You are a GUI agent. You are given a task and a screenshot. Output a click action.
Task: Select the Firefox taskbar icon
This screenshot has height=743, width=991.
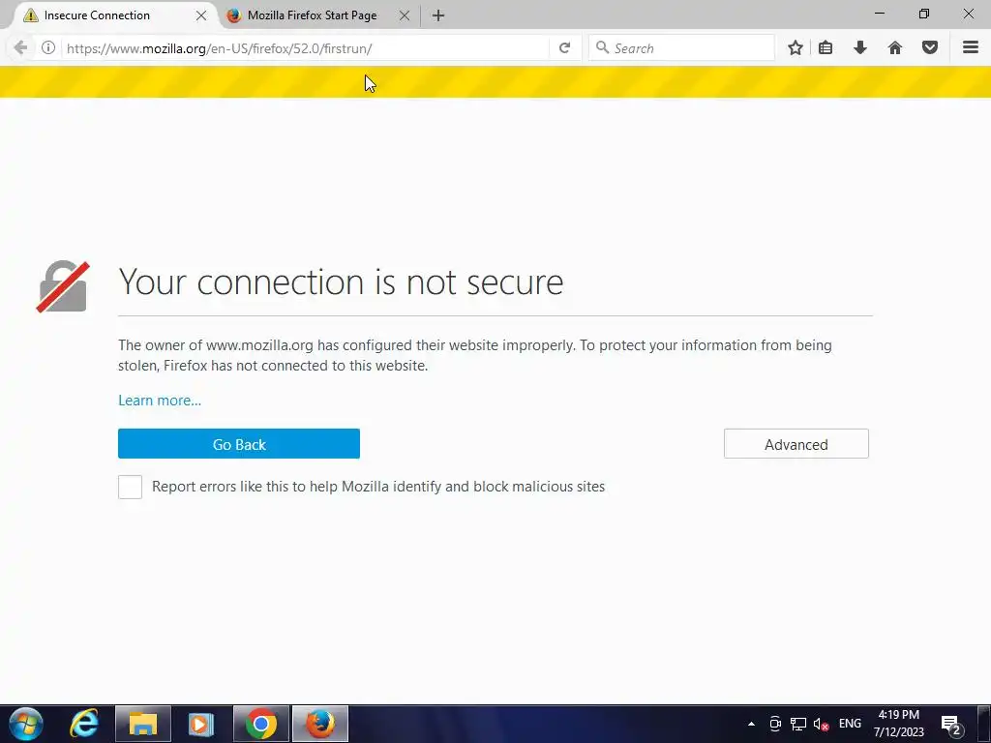[320, 724]
